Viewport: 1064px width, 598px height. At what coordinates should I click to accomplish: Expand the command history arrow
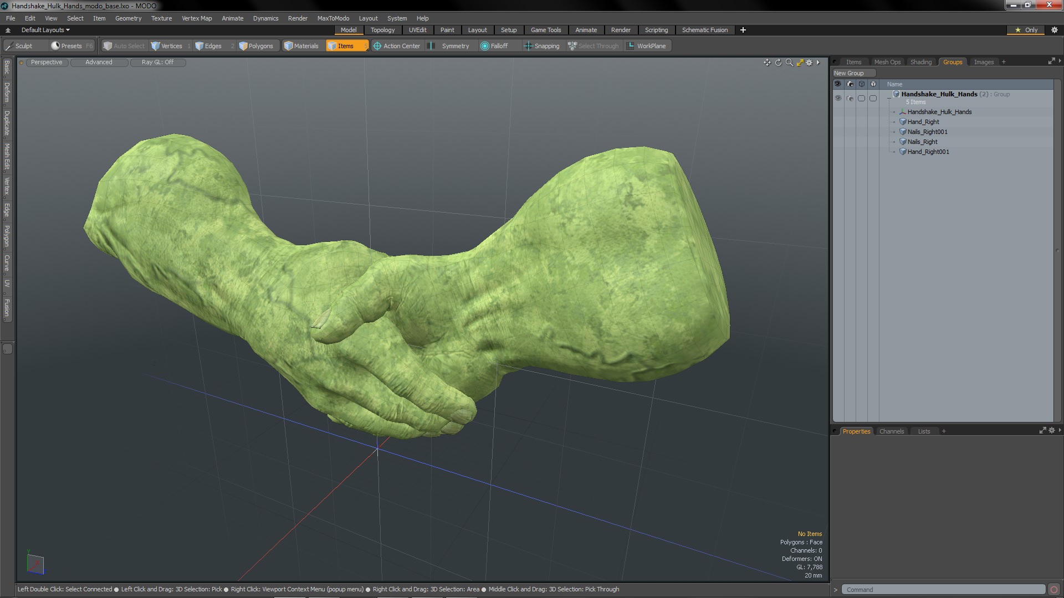point(836,590)
